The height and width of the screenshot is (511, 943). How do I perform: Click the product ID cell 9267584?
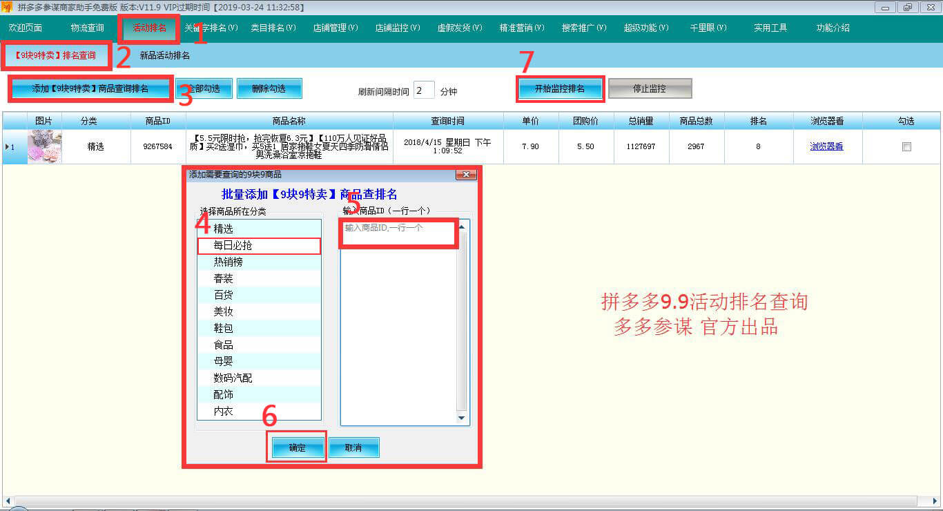click(158, 146)
